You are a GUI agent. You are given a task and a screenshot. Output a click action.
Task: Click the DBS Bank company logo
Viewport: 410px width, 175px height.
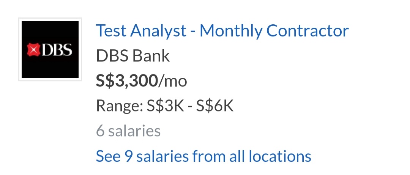(50, 49)
